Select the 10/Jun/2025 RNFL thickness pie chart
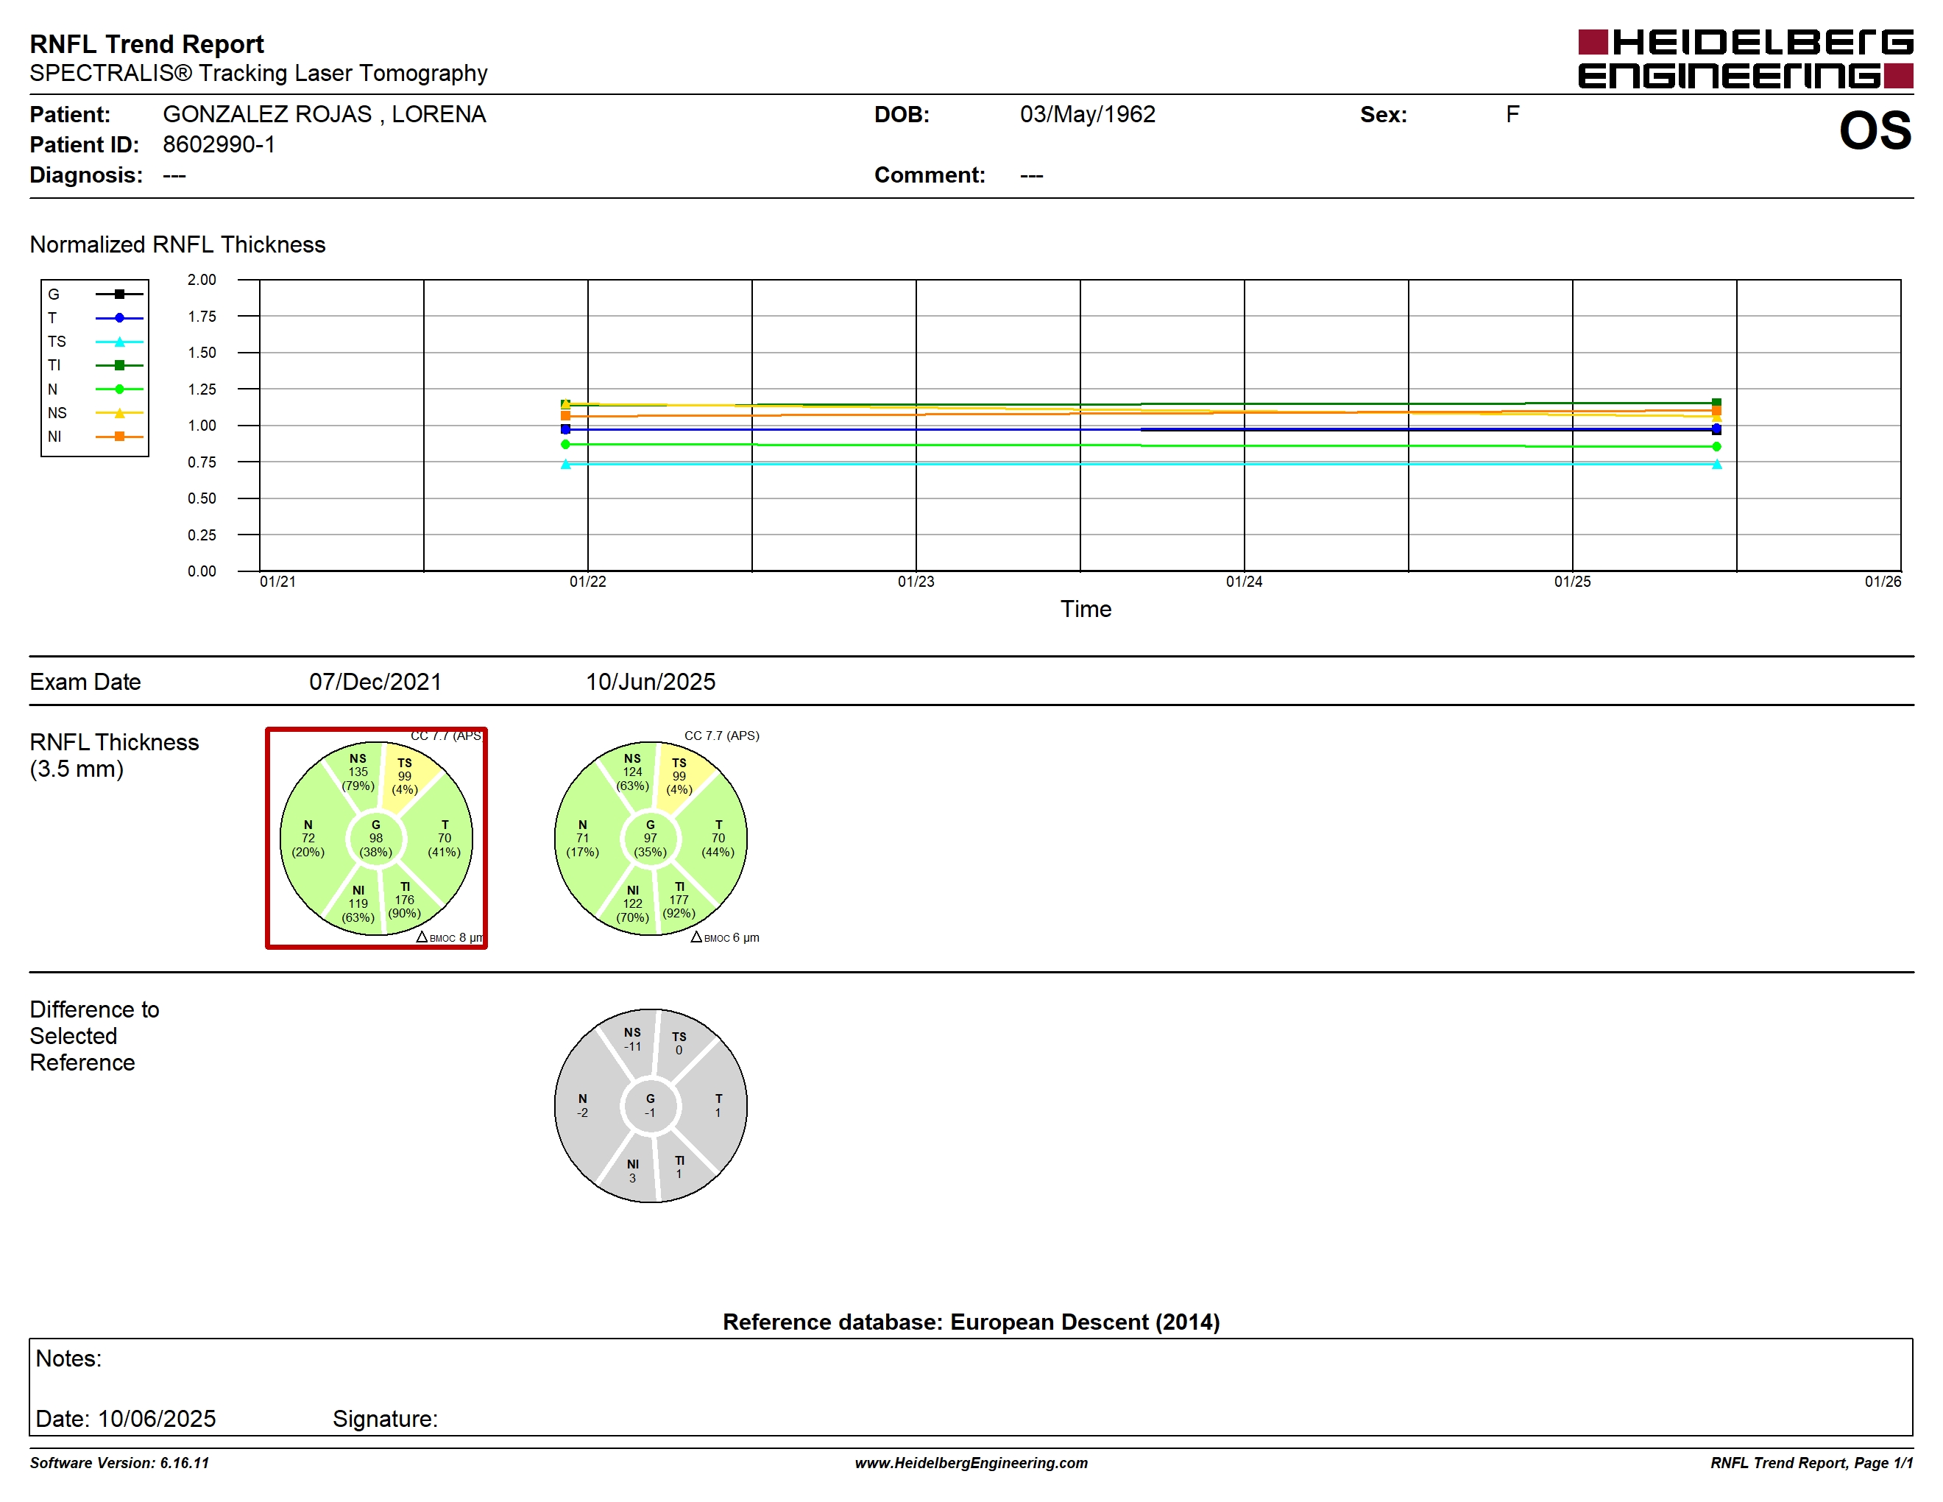Screen dimensions: 1943x1502 [x=651, y=838]
